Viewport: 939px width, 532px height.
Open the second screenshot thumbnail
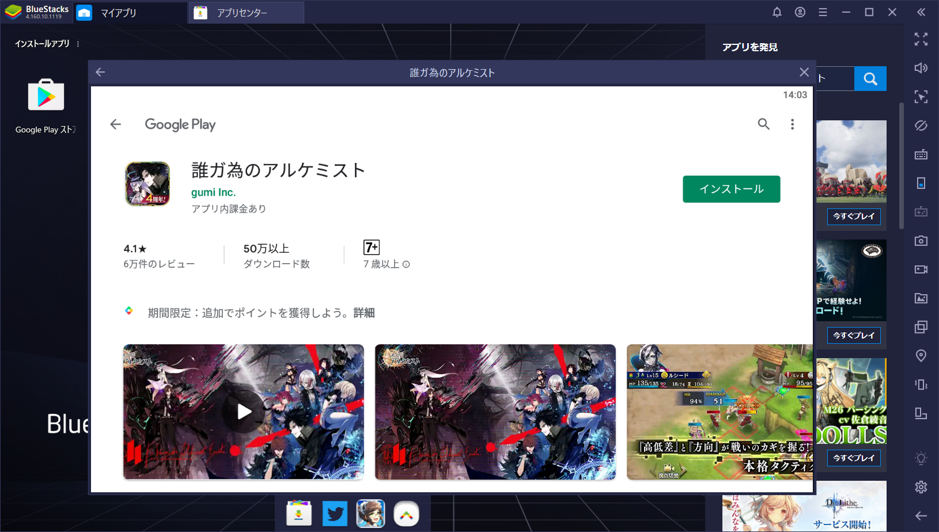coord(495,412)
